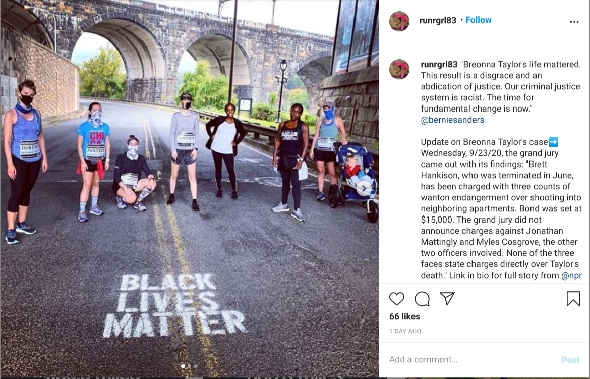Image resolution: width=590 pixels, height=379 pixels.
Task: Share the post with the paper plane icon
Action: tap(447, 298)
